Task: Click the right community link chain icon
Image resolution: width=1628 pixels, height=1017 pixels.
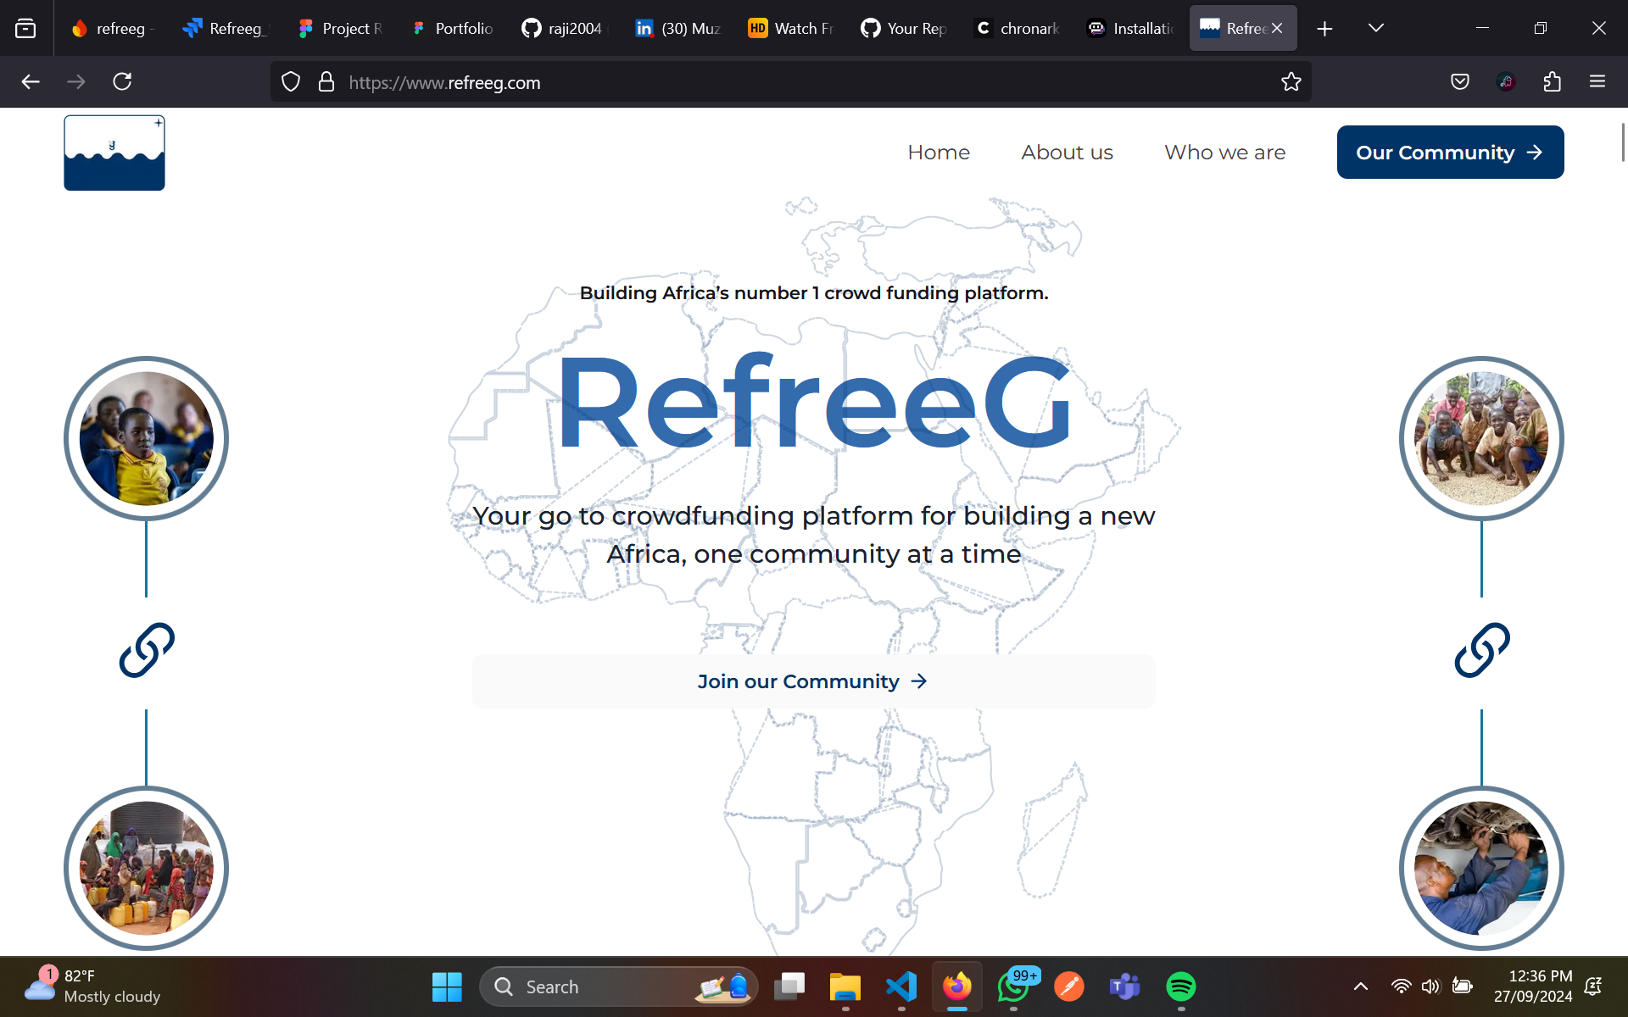Action: point(1481,652)
